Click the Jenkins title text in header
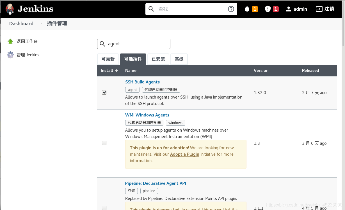This screenshot has height=210, width=345. 35,9
